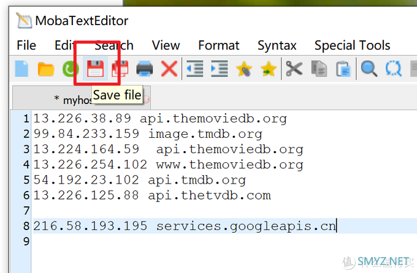Click line 4 text www.themoviedb.org

click(x=229, y=165)
